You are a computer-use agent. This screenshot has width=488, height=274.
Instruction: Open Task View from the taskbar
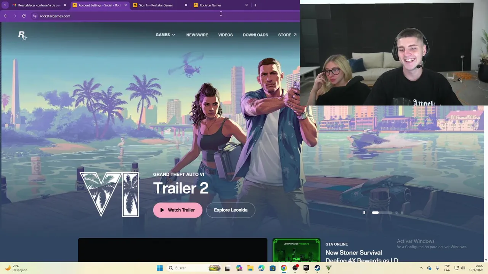click(227, 268)
